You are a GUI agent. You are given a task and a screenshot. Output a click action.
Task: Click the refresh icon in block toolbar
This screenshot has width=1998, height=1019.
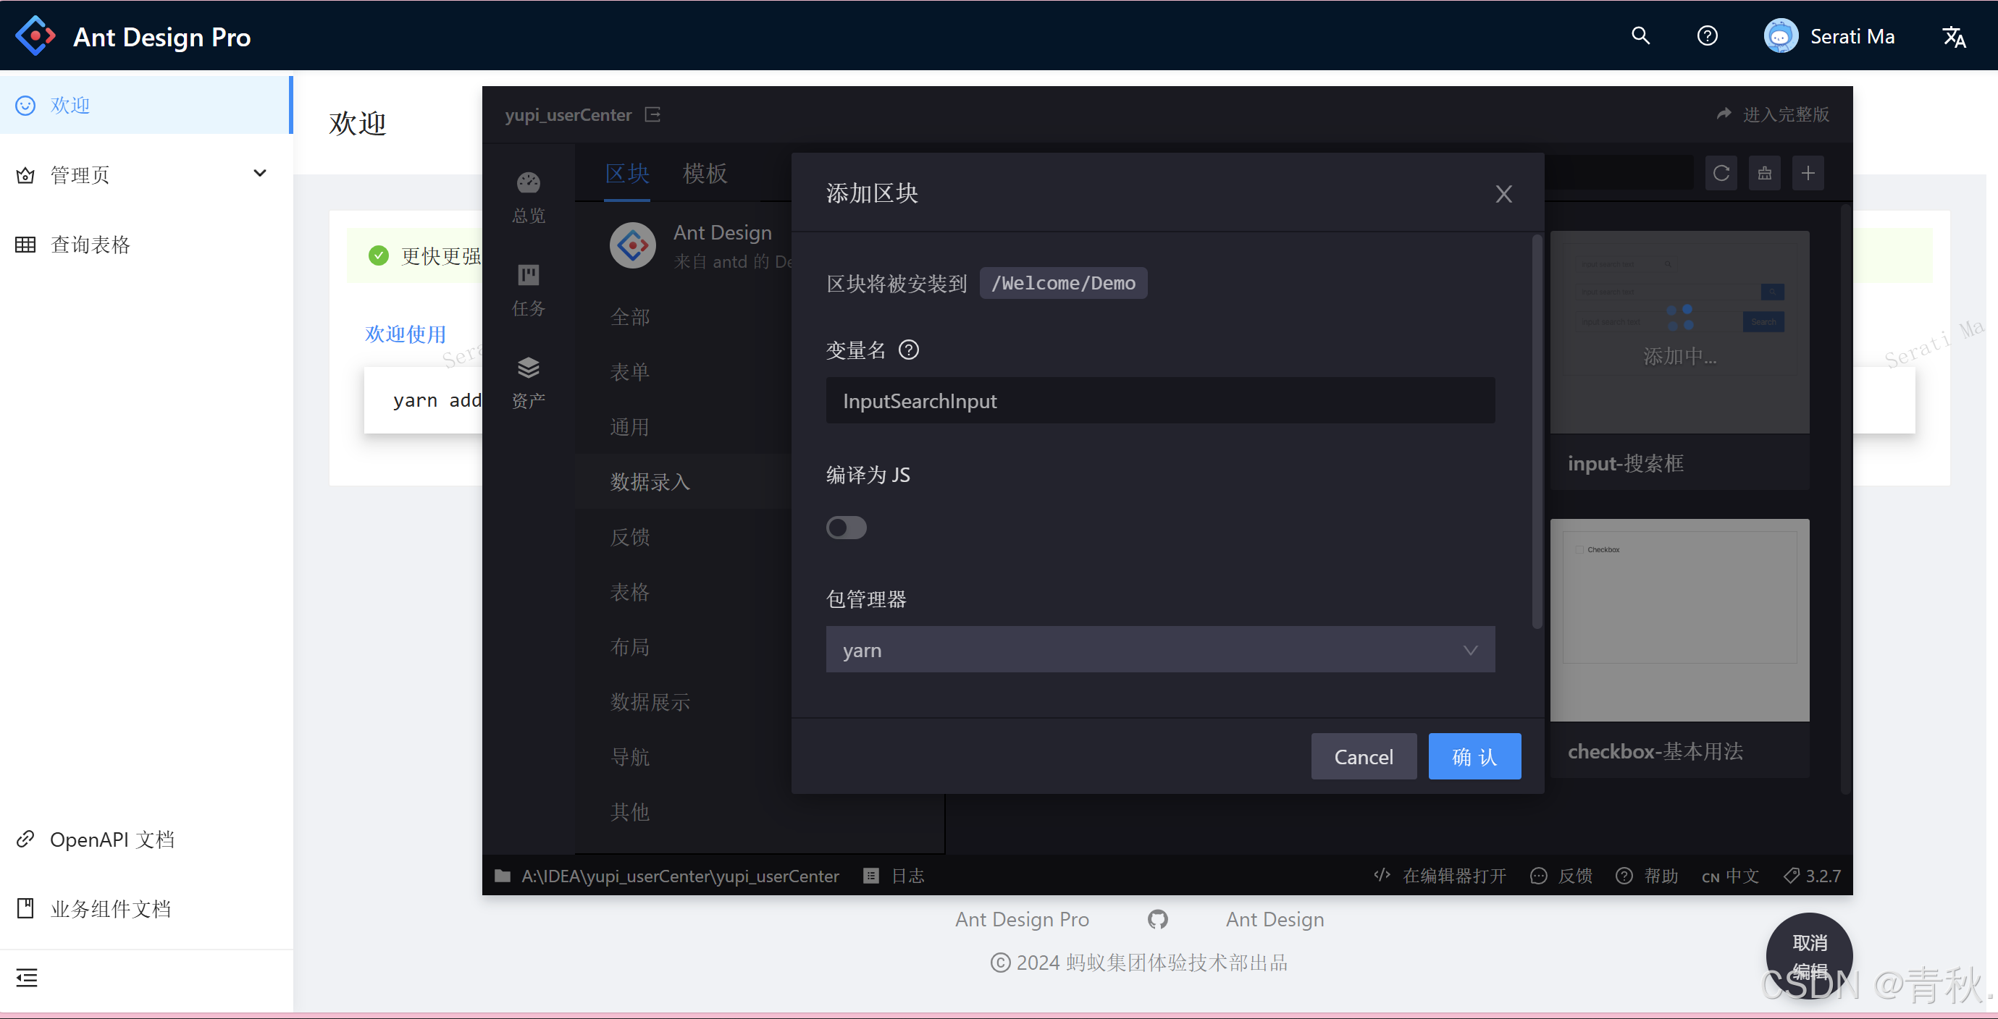coord(1721,173)
